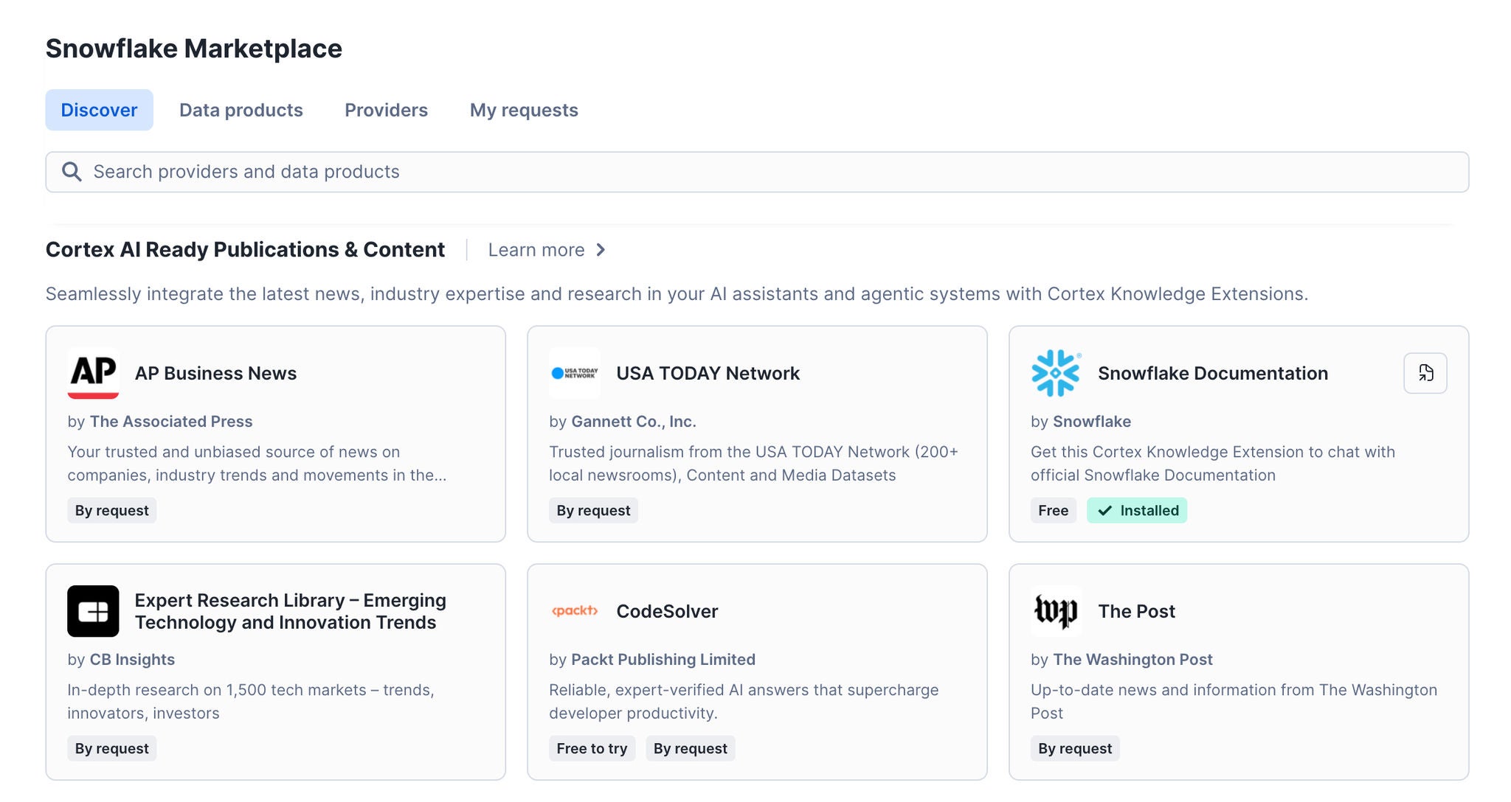Viewport: 1511px width, 802px height.
Task: Click the Learn more link
Action: [x=538, y=250]
